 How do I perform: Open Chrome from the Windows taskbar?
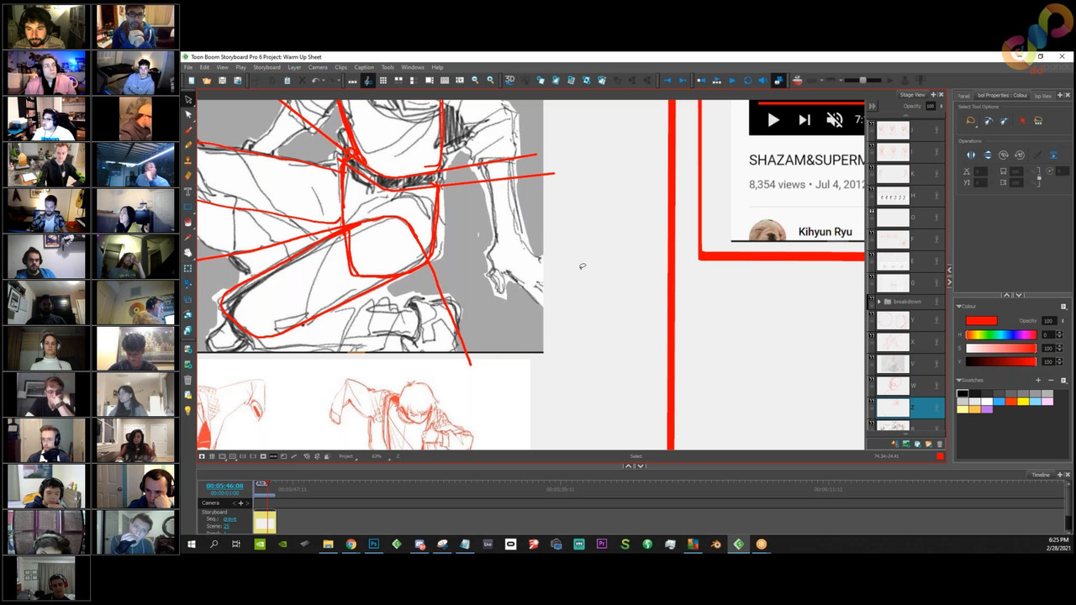point(351,544)
